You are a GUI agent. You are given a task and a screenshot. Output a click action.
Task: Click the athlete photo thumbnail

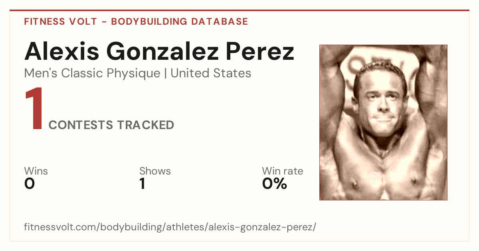click(x=383, y=122)
